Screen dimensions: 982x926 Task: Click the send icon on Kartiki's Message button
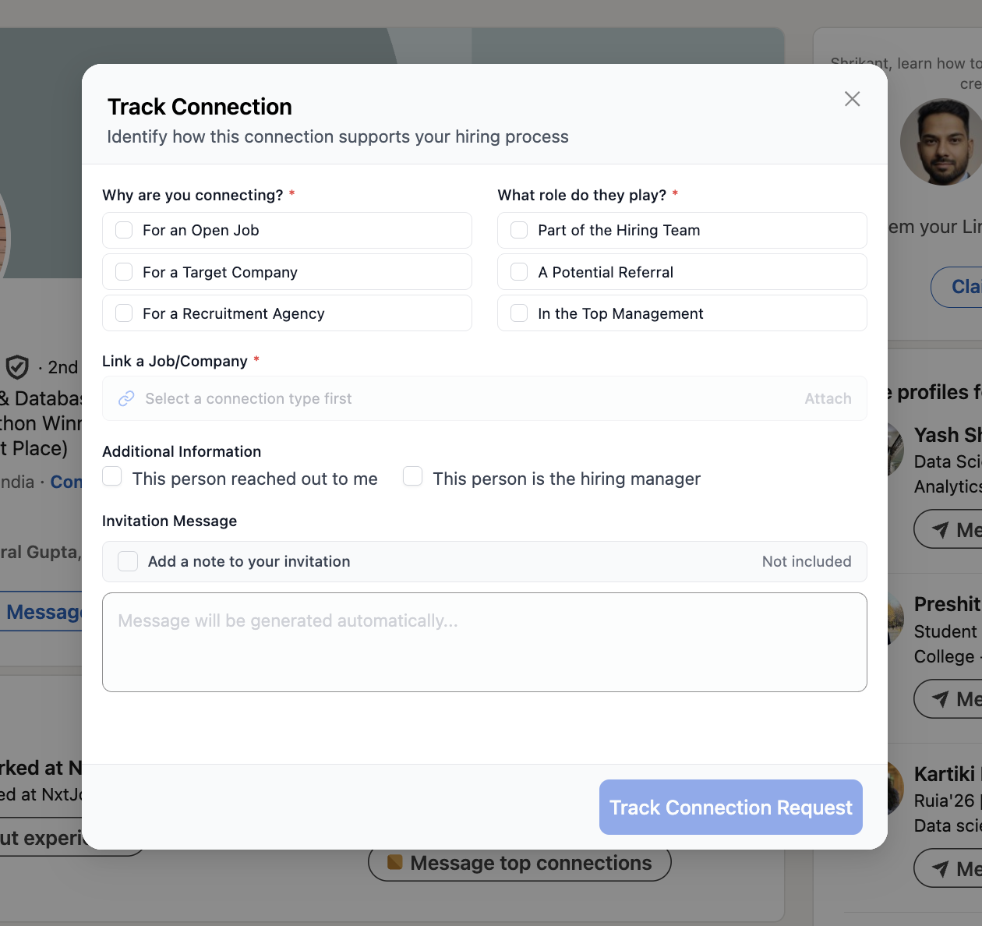[x=940, y=868]
